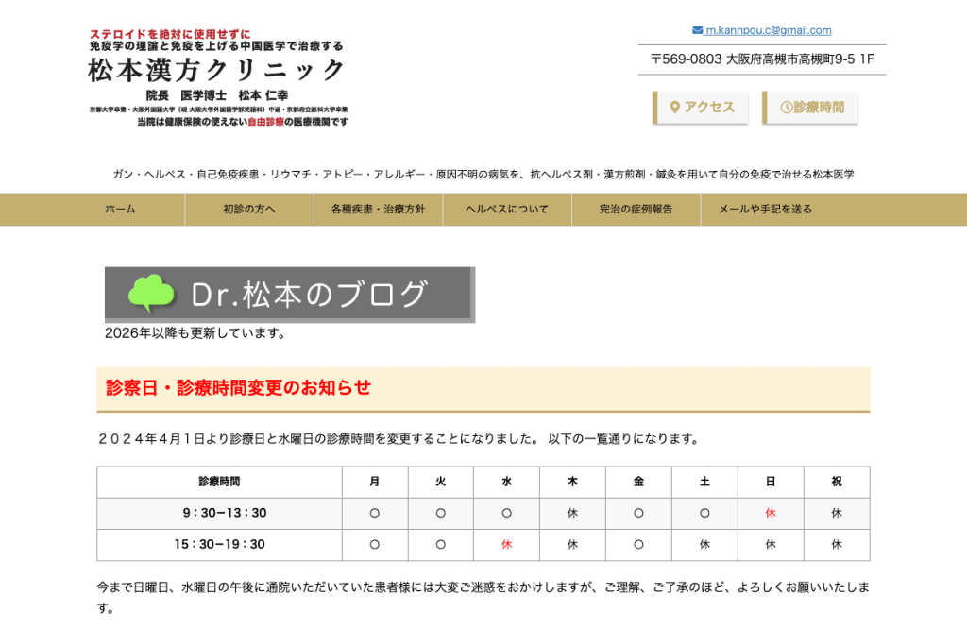Click the circle for 金 in 15:30−19:30 row
This screenshot has height=629, width=967.
(639, 545)
